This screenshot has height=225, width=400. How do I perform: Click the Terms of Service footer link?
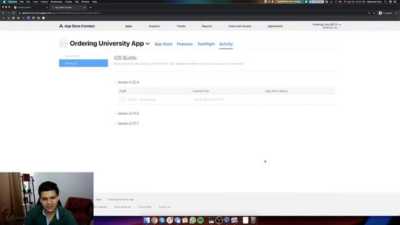tap(122, 207)
